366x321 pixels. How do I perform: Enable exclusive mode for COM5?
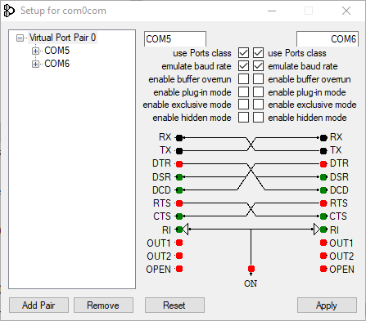[x=243, y=105]
